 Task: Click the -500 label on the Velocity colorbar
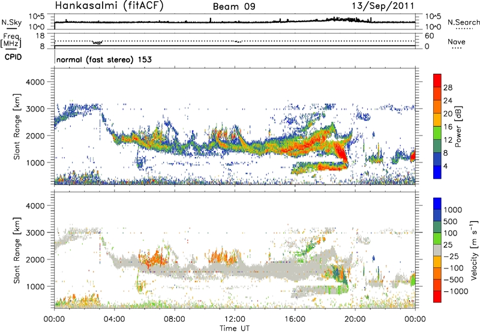453,280
